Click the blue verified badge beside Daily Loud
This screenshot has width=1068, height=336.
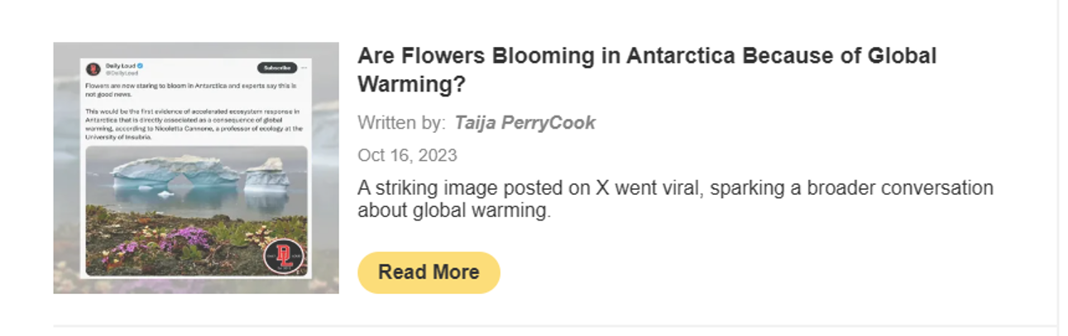(141, 65)
